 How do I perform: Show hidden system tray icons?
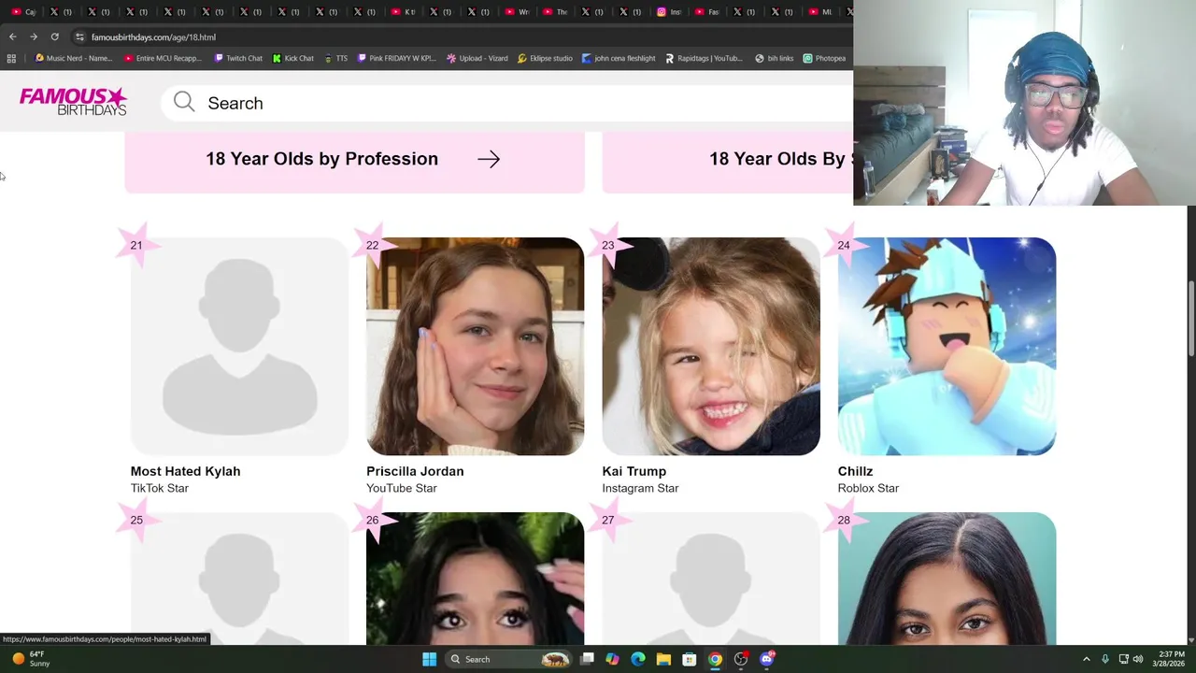click(x=1086, y=659)
